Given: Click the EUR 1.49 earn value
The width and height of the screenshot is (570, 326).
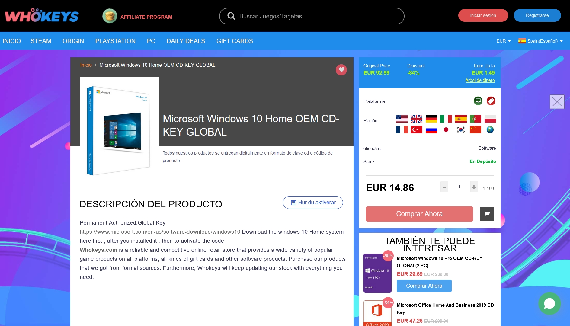Looking at the screenshot, I should pyautogui.click(x=483, y=73).
